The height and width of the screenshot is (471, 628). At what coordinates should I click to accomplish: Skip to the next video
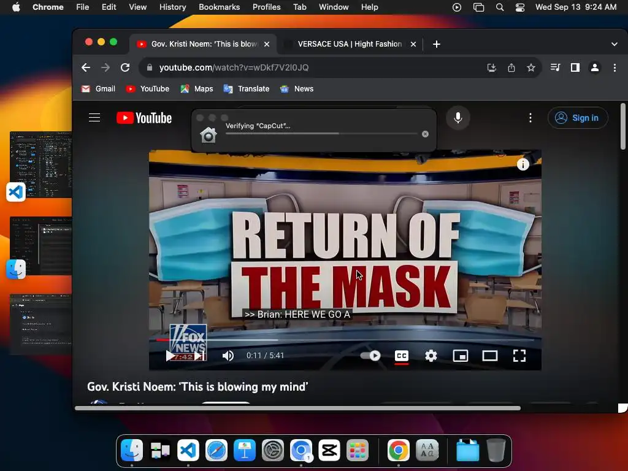pyautogui.click(x=200, y=356)
